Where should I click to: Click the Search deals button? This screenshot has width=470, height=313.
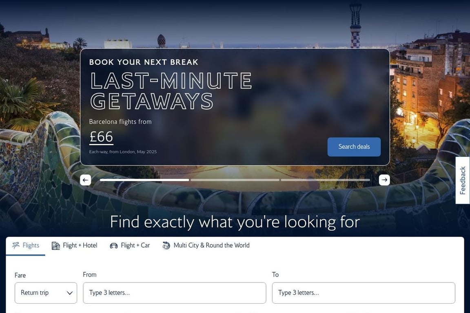click(354, 147)
